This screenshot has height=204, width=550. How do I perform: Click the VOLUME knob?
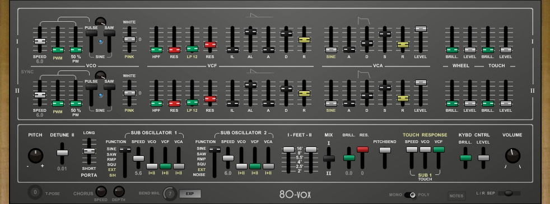[x=512, y=156]
